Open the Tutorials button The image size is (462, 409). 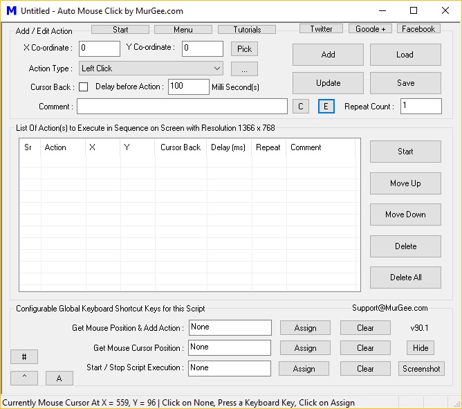coord(247,30)
